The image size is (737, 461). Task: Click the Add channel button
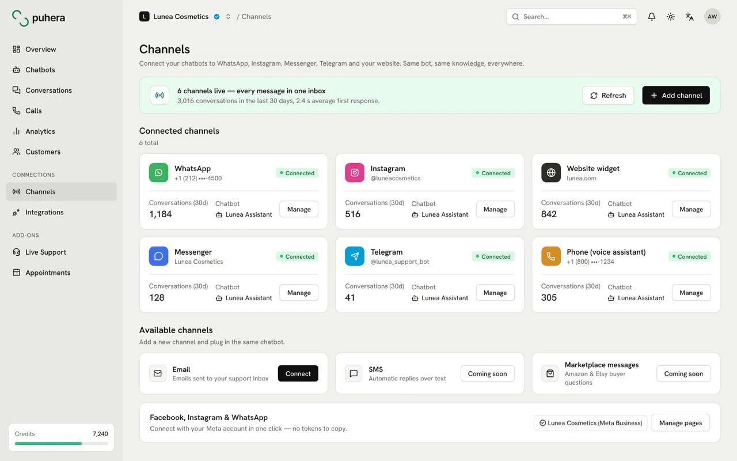pyautogui.click(x=676, y=96)
